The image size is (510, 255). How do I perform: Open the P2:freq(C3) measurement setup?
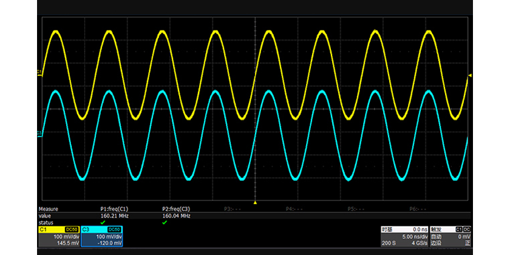[x=177, y=208]
